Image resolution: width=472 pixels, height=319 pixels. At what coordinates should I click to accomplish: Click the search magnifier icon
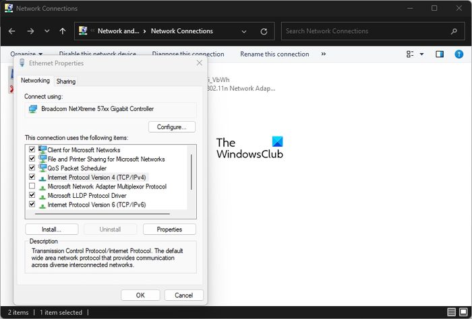coord(454,31)
